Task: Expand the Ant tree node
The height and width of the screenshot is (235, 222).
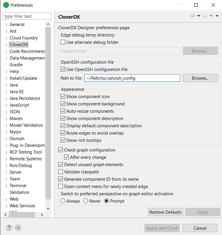Action: [6, 31]
